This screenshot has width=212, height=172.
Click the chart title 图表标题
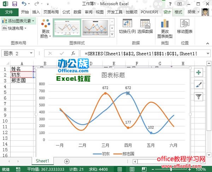(113, 75)
